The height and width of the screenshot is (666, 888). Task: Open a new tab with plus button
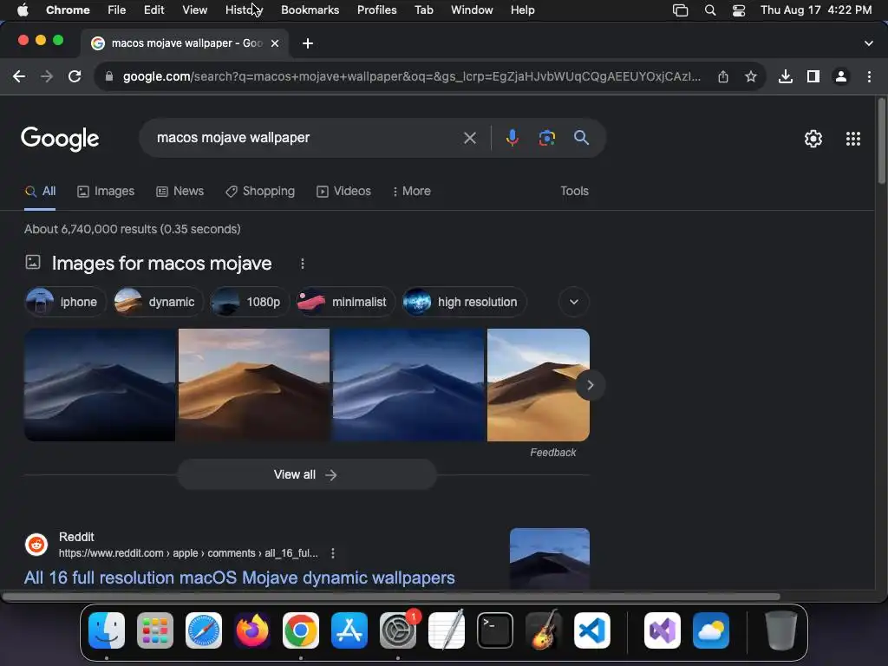[x=308, y=43]
